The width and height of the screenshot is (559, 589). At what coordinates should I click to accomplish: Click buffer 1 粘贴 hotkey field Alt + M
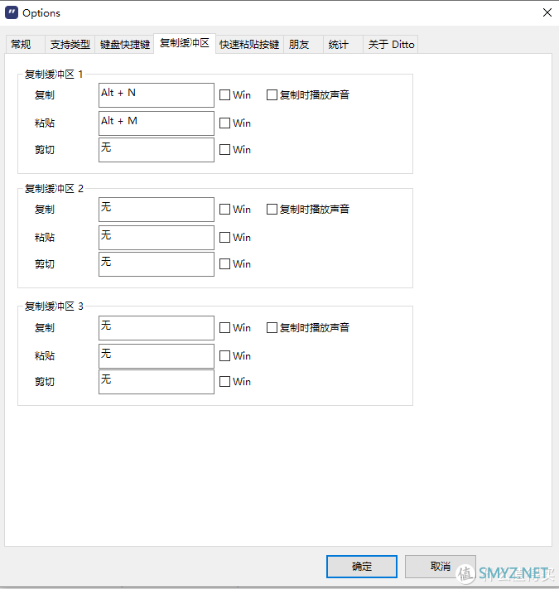[157, 123]
